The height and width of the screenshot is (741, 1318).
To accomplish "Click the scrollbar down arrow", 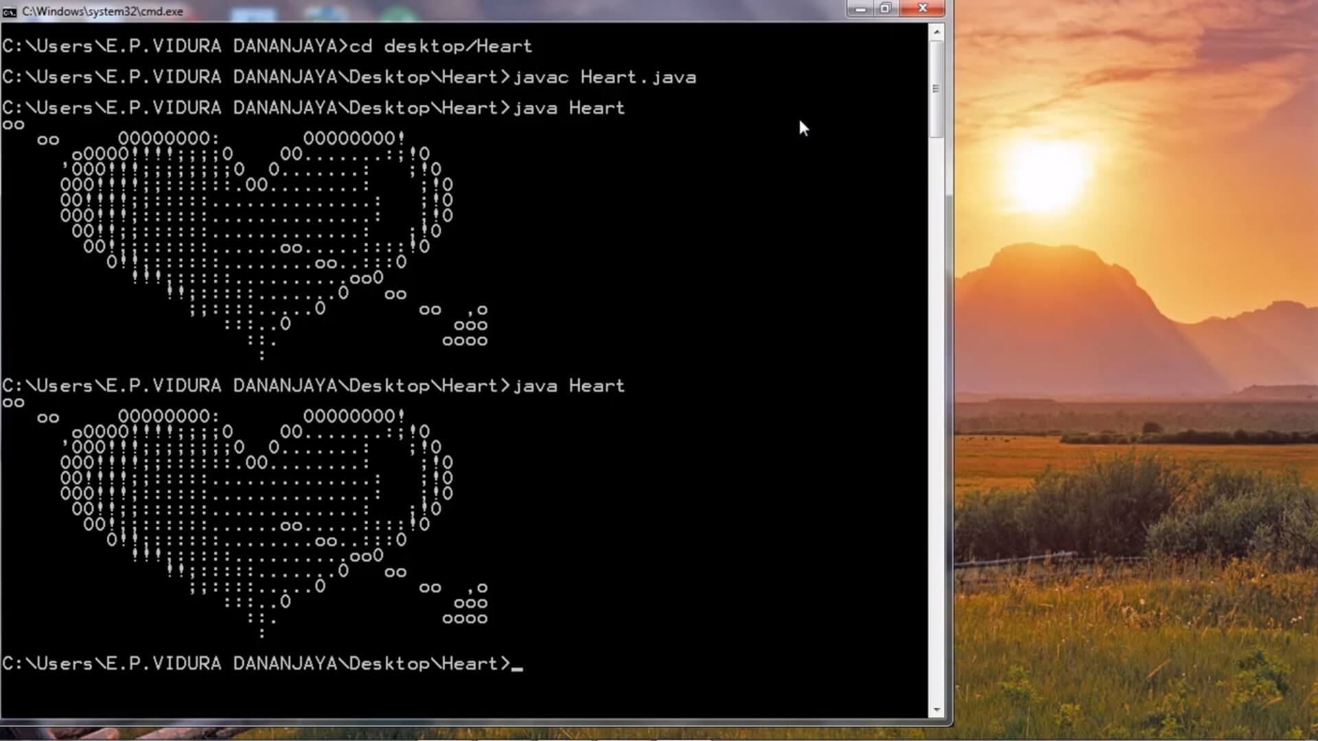I will pyautogui.click(x=936, y=710).
